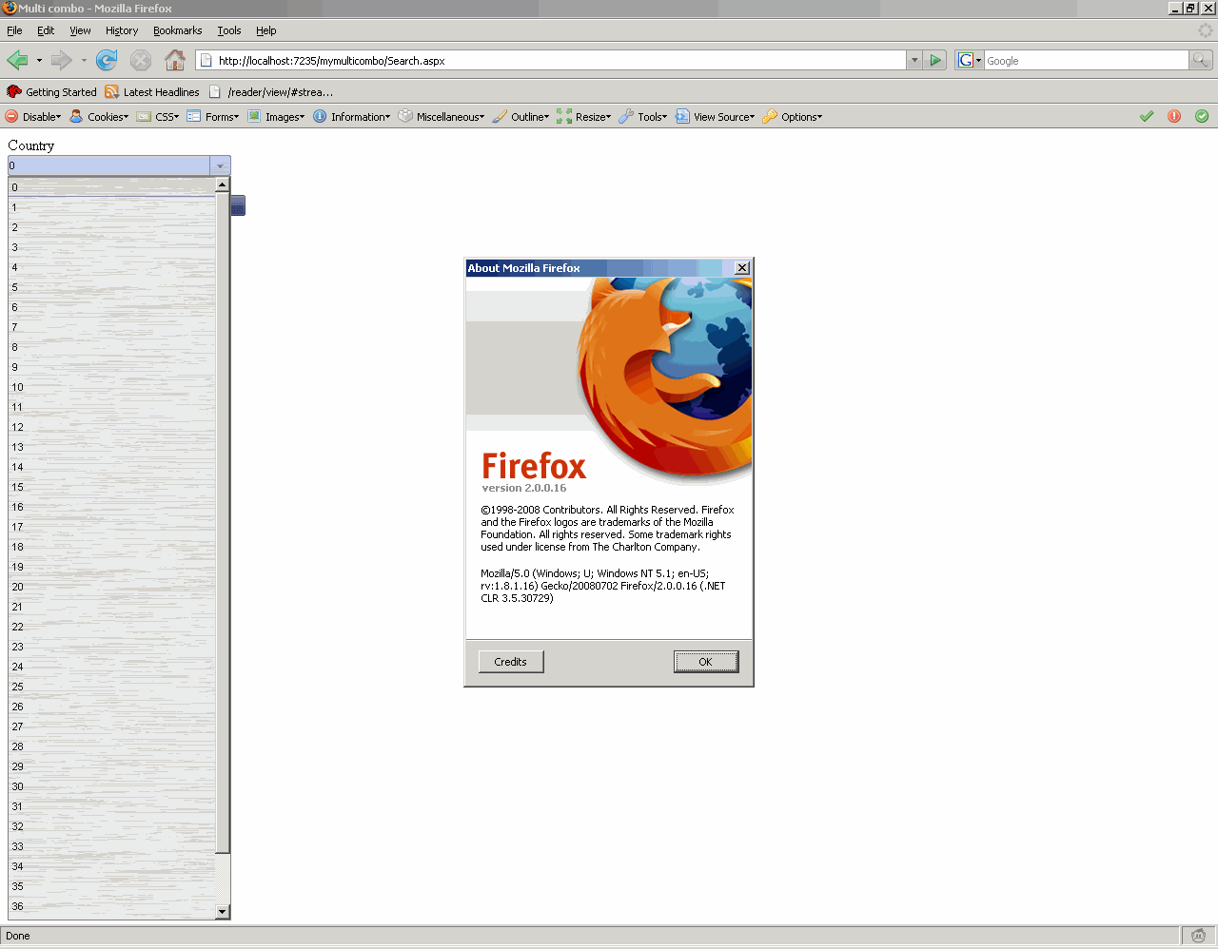This screenshot has height=949, width=1218.
Task: Expand the Web Developer CSS menu
Action: pos(158,117)
